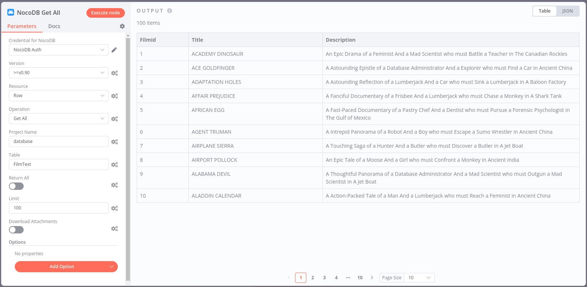Click the gears icon beside Limit field
This screenshot has width=587, height=287.
[115, 208]
